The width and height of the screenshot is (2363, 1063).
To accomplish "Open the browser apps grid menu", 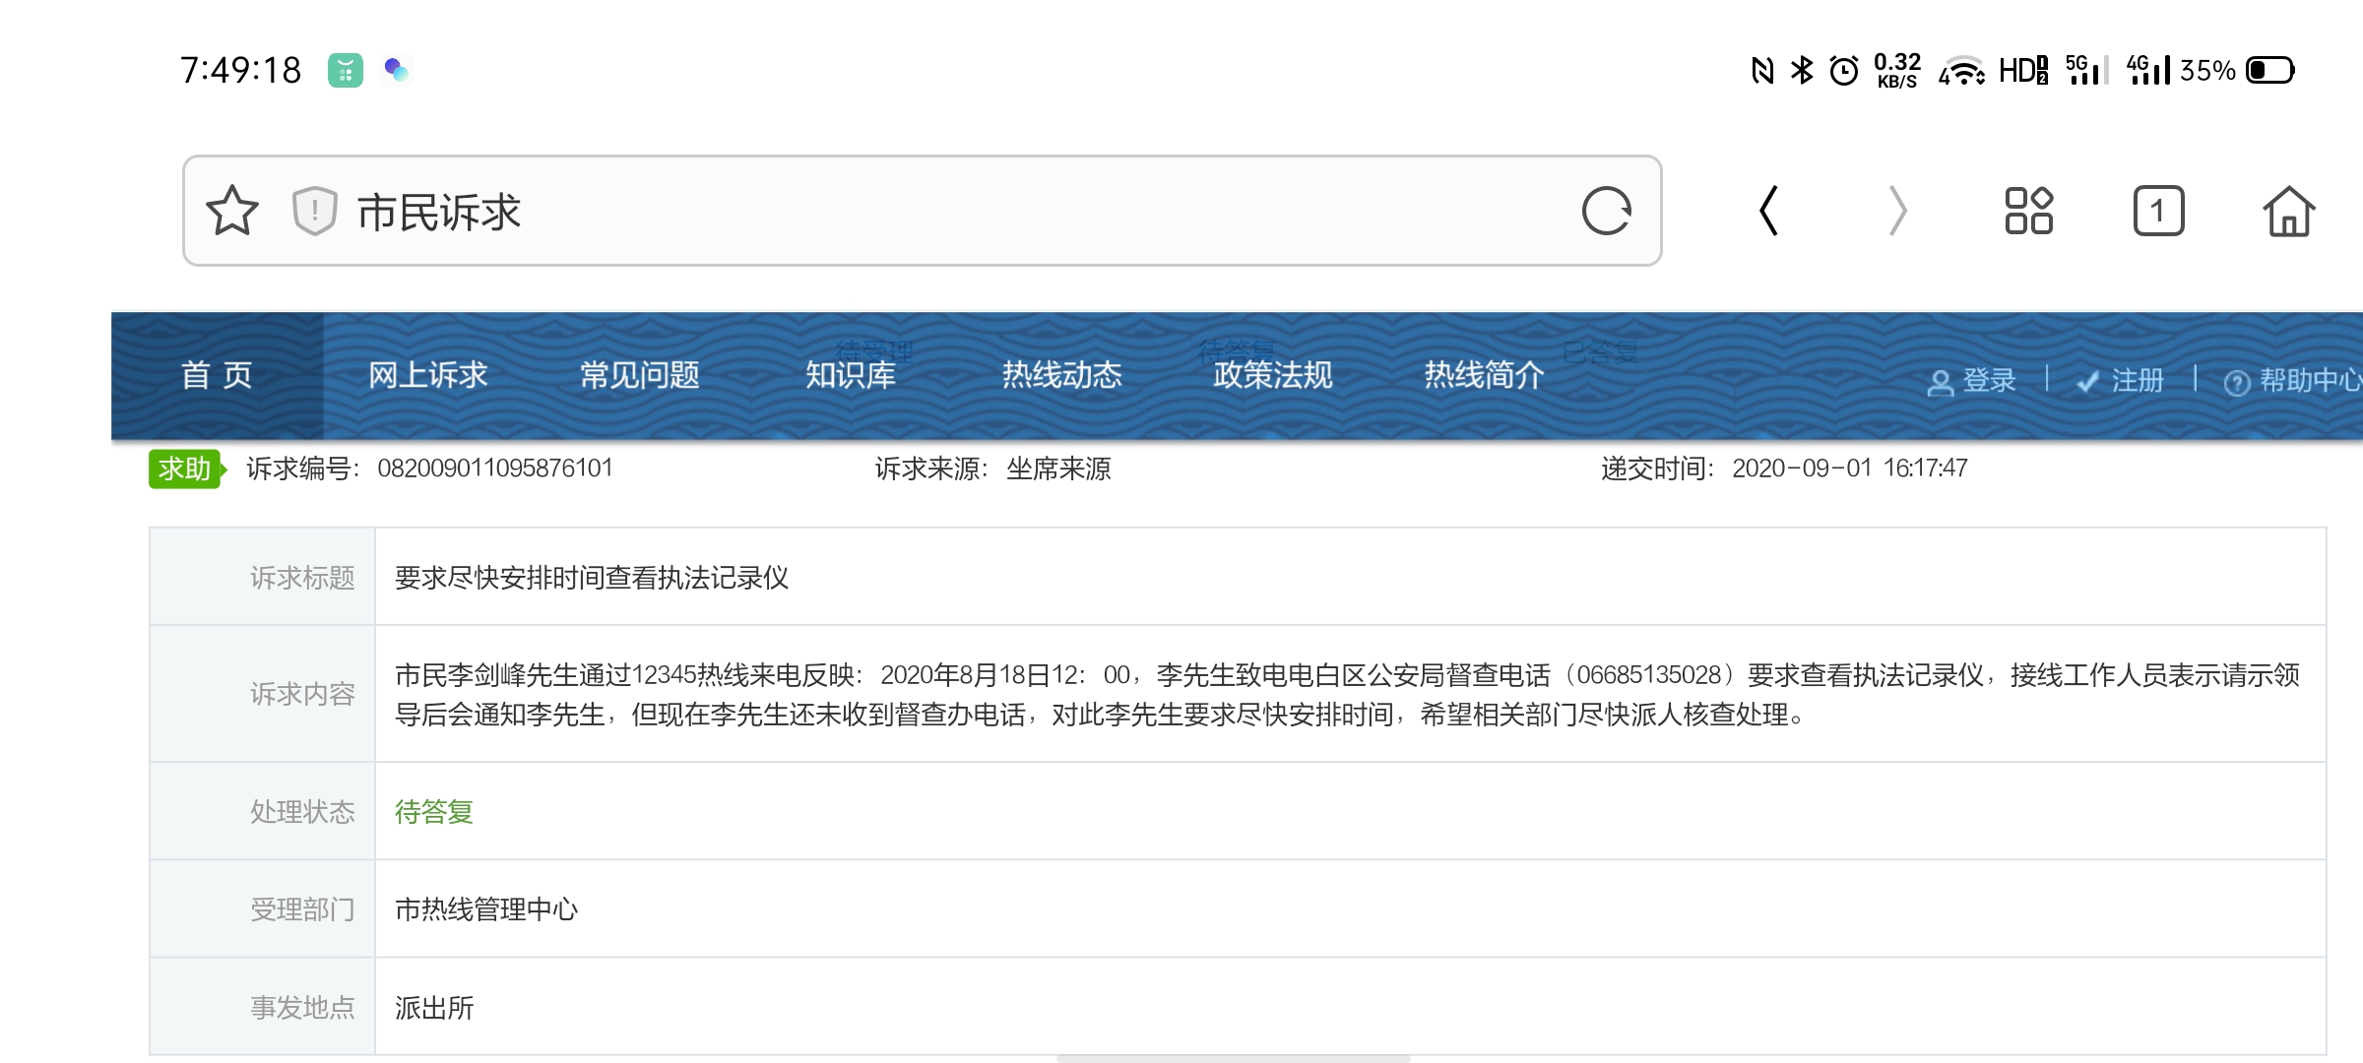I will tap(2028, 212).
